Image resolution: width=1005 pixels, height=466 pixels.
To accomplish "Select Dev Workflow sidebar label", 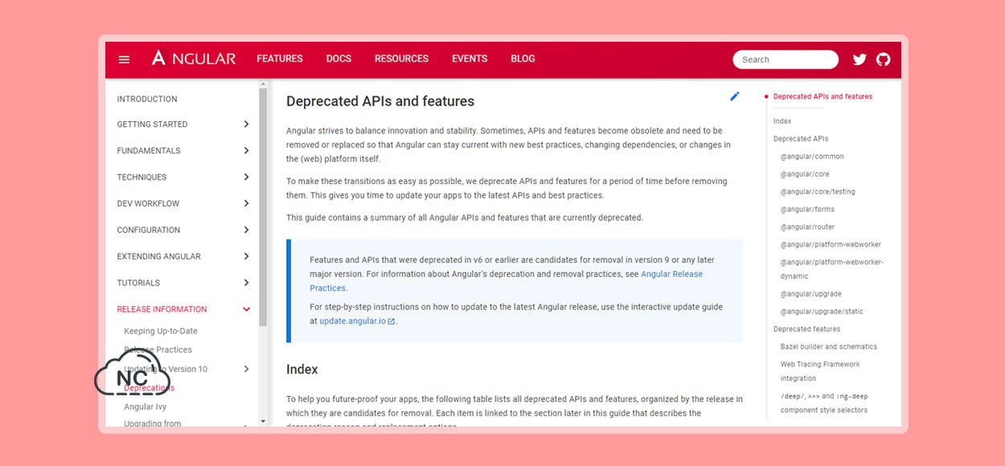I will 148,204.
